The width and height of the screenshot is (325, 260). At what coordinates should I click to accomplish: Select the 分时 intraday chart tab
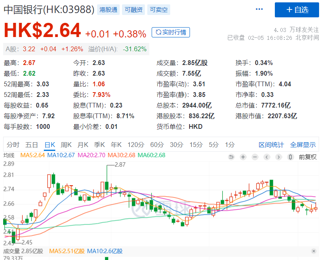(13, 145)
